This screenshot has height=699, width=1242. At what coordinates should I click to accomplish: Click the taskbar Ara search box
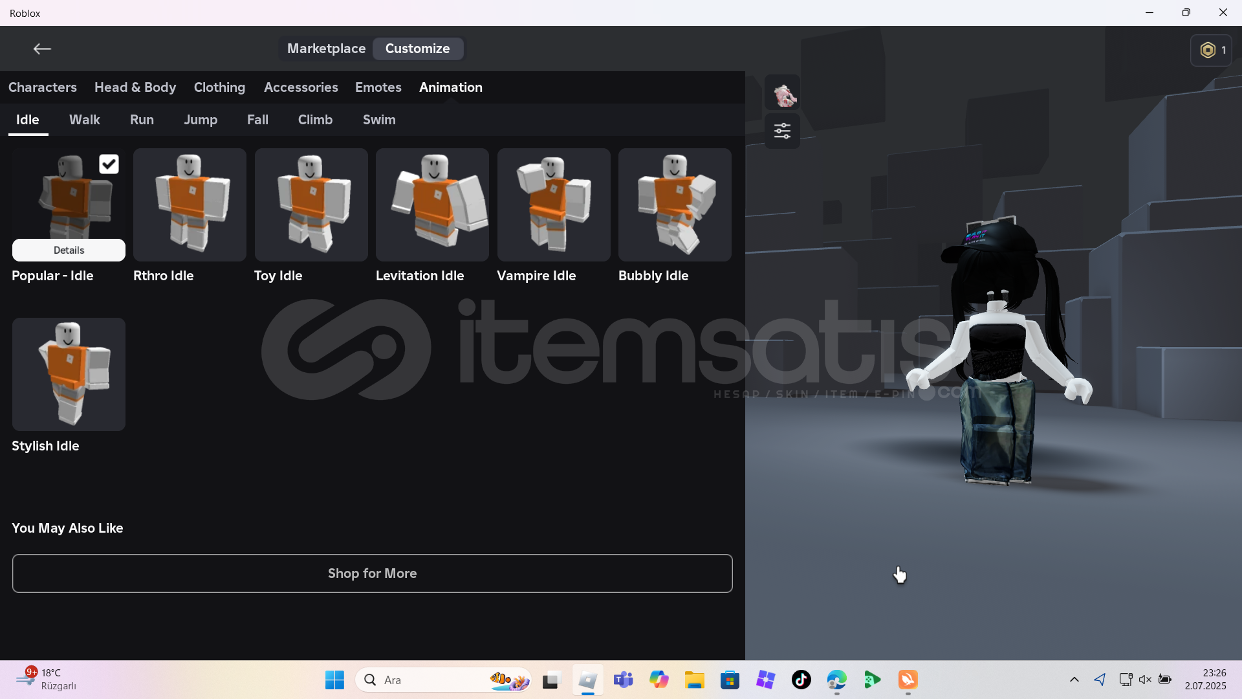[443, 680]
